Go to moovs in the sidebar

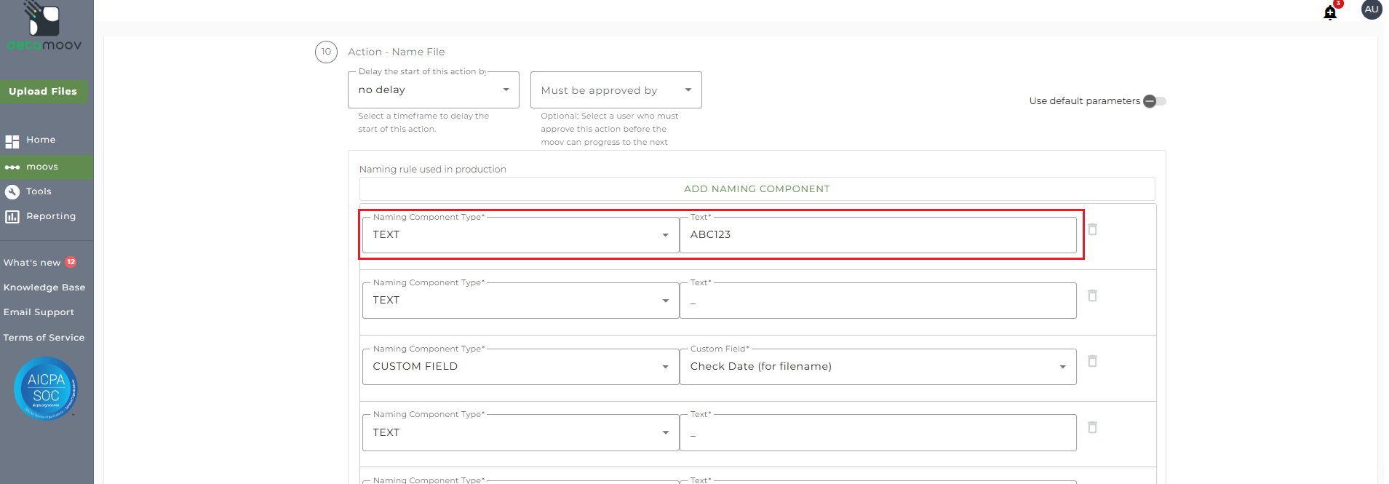(x=42, y=167)
